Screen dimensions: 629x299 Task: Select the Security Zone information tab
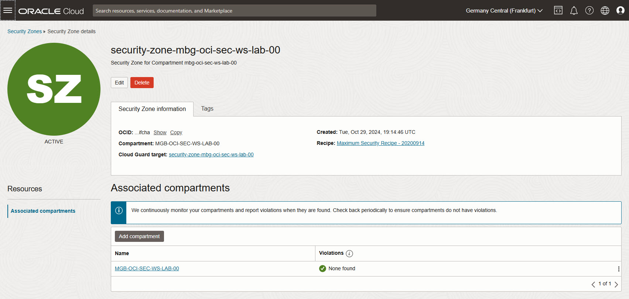(152, 109)
